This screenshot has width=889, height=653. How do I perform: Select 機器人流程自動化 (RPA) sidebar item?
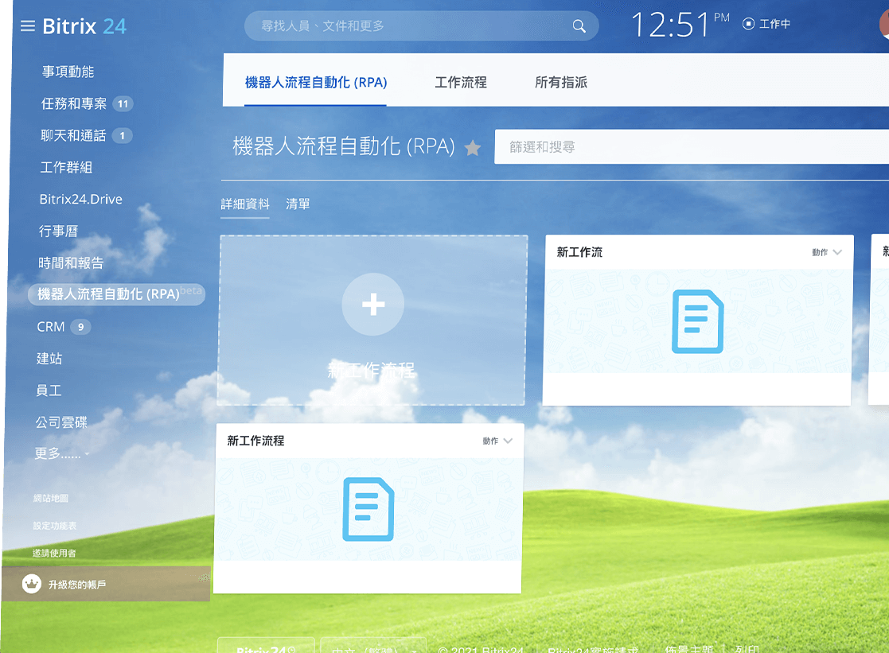tap(116, 294)
